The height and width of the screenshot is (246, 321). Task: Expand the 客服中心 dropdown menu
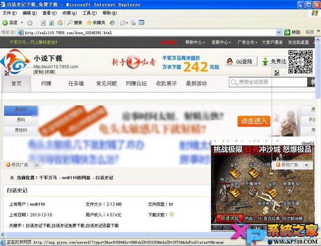click(x=220, y=42)
